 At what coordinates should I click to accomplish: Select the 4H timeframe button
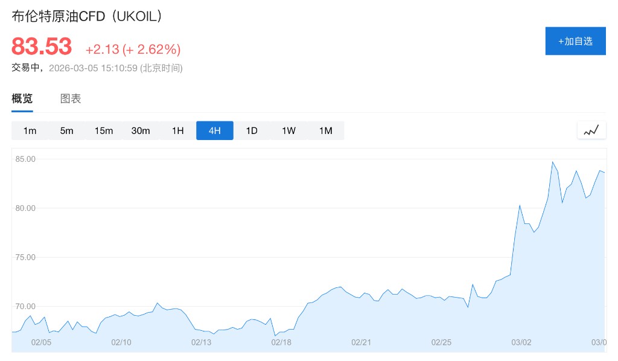214,130
